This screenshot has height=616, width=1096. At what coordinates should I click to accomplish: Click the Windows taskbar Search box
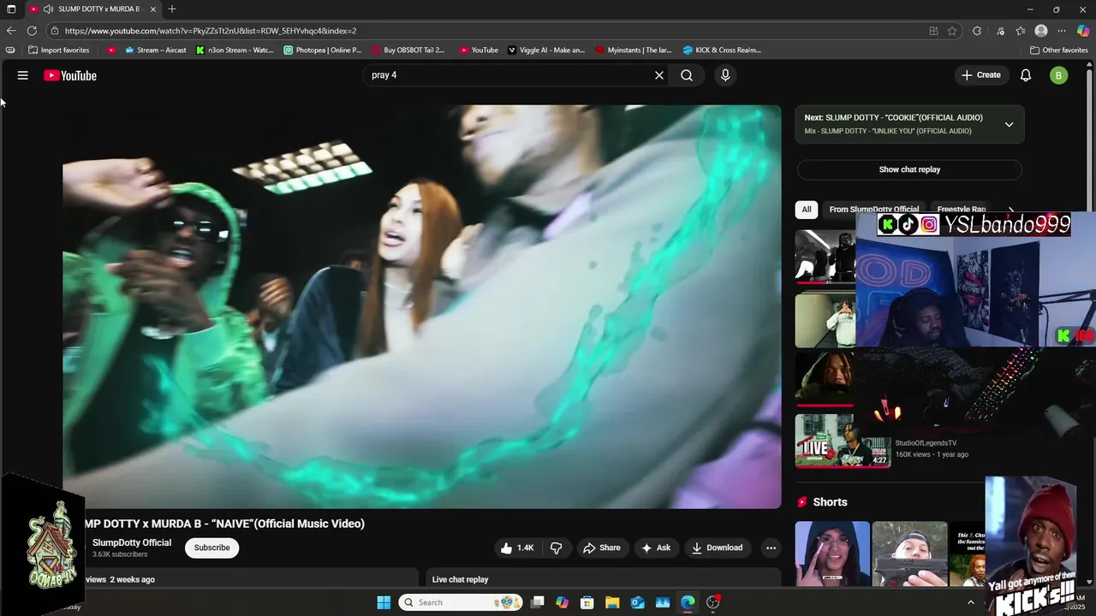462,602
